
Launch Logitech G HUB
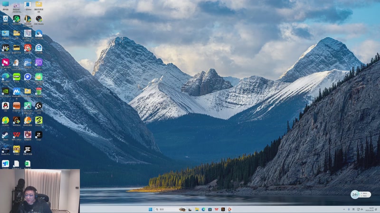(x=39, y=106)
